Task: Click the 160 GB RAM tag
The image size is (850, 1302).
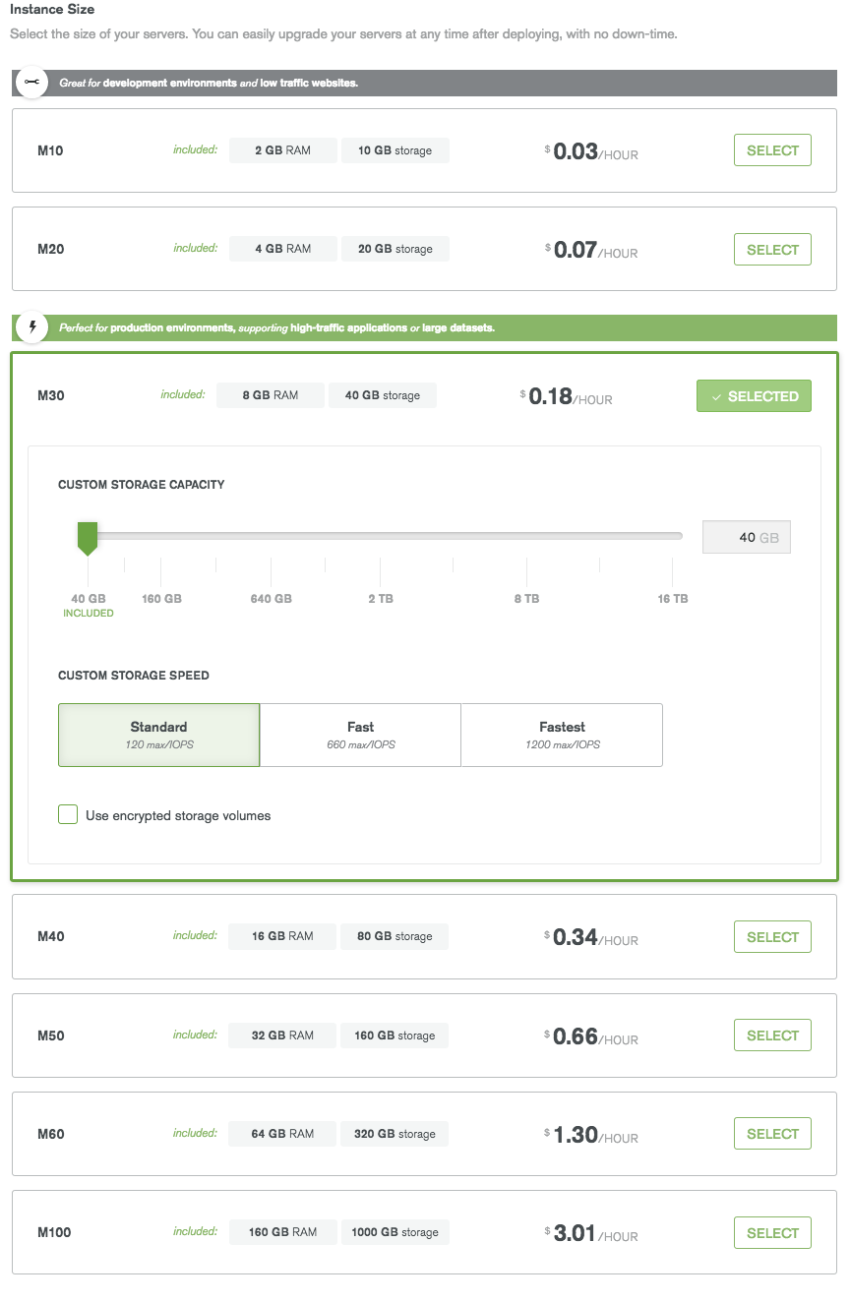Action: pos(283,1231)
